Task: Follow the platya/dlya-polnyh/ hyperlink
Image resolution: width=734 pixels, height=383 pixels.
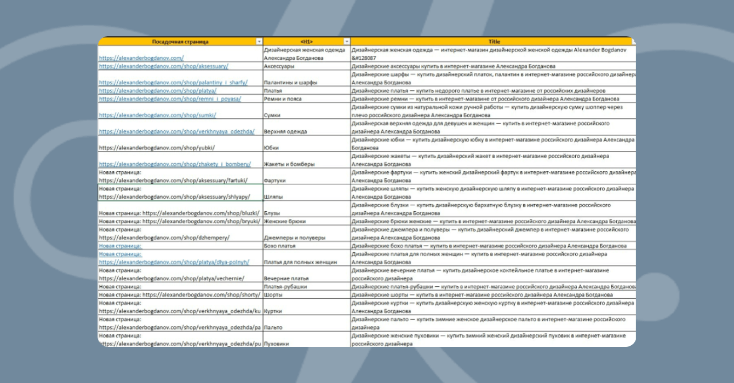Action: click(174, 263)
